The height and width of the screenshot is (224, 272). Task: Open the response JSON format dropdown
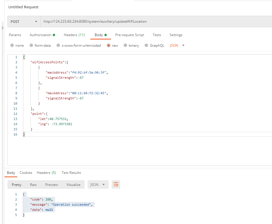coord(98,185)
